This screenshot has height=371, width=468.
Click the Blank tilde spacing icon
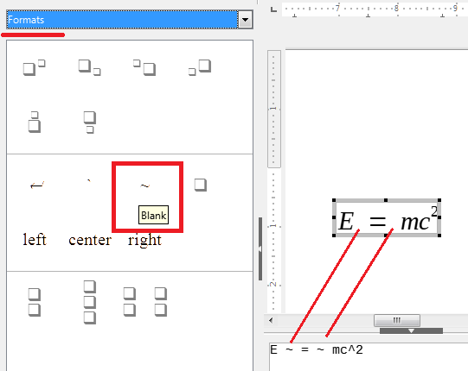(x=144, y=185)
